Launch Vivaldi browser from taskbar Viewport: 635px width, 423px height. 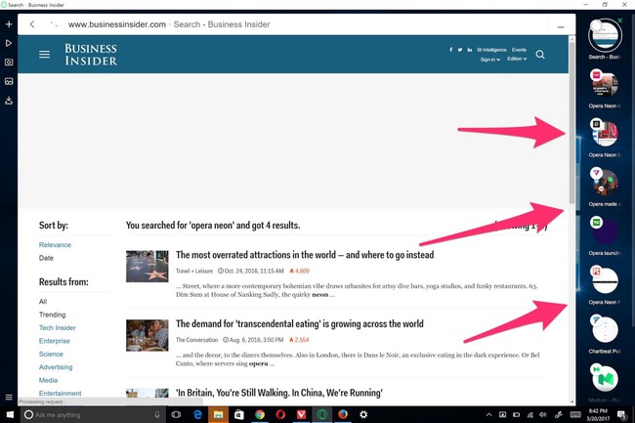301,414
